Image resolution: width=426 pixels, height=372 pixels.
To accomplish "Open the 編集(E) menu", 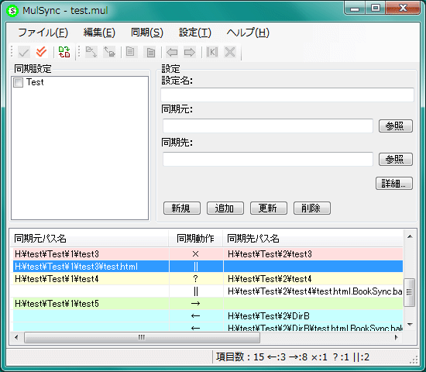I will click(x=99, y=33).
